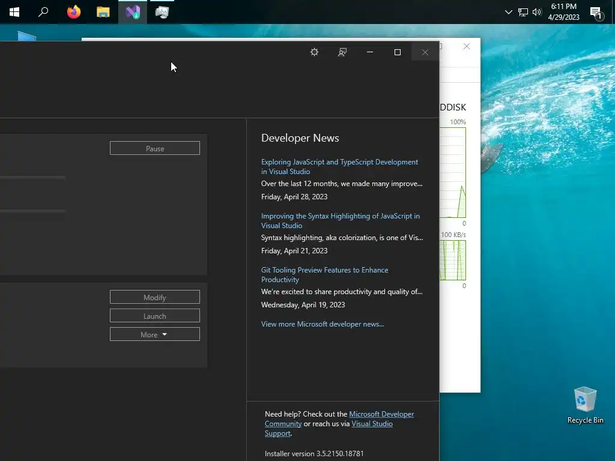Open File Explorer from the taskbar
Screen dimensions: 615x461
coord(103,12)
